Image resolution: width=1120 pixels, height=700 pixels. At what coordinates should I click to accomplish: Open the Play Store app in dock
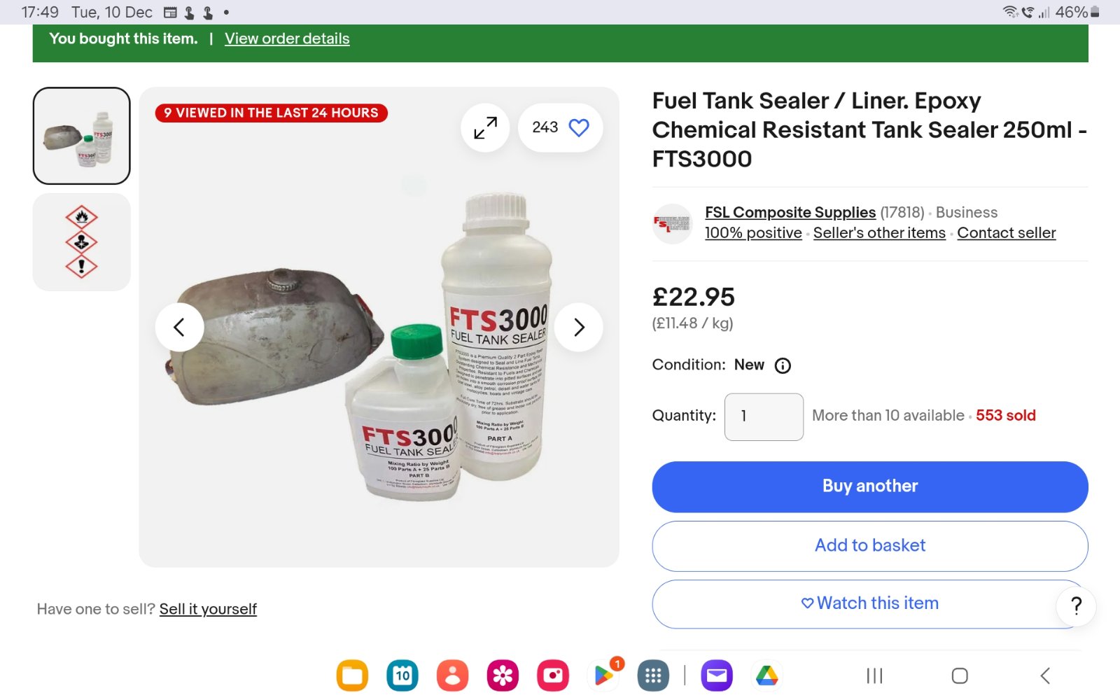pos(603,675)
